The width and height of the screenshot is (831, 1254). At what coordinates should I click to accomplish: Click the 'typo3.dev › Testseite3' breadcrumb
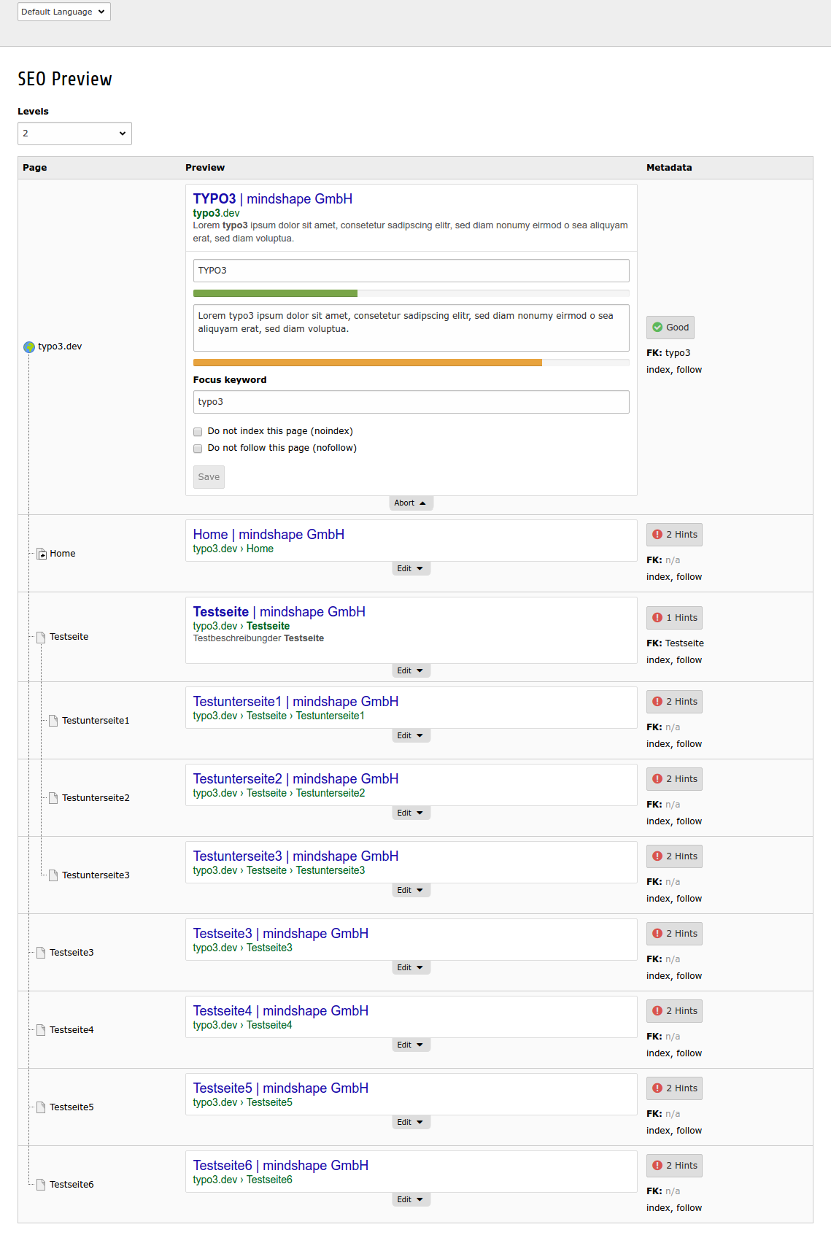click(243, 948)
